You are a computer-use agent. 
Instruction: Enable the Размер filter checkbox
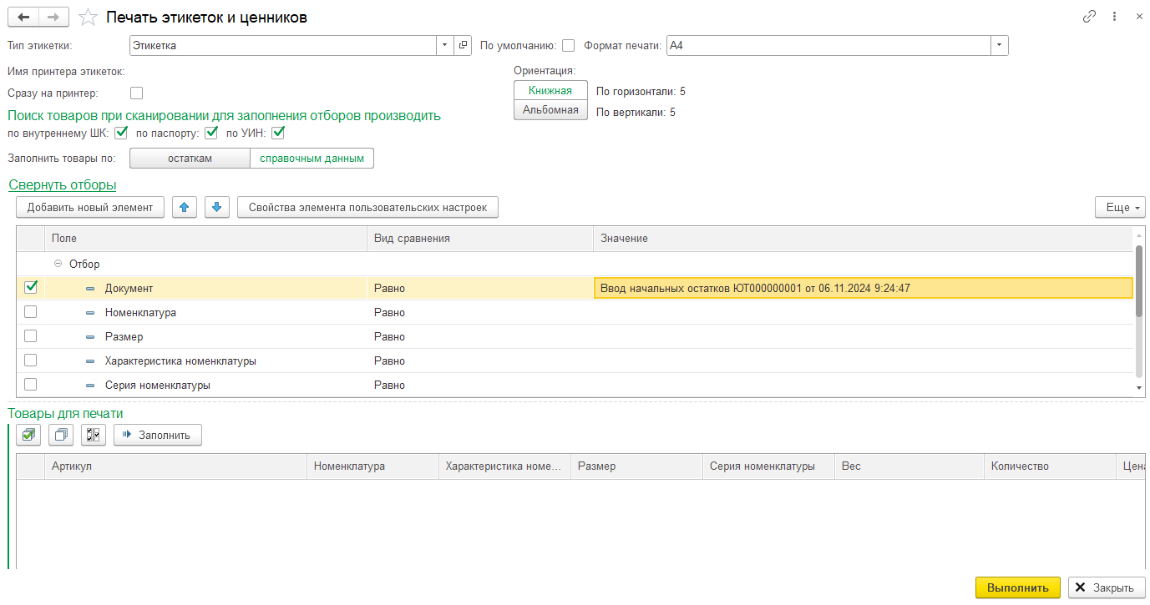tap(31, 336)
